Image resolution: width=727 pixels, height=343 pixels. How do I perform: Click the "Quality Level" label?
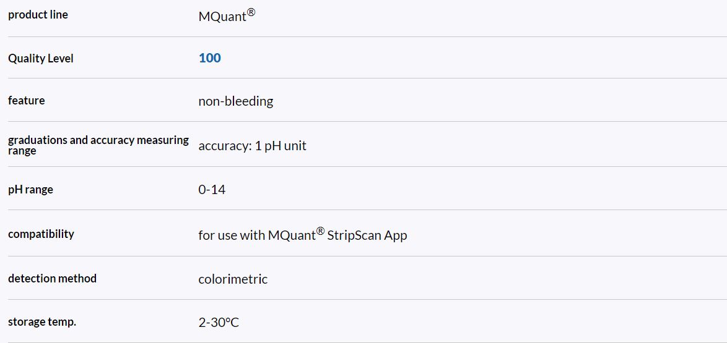coord(40,59)
